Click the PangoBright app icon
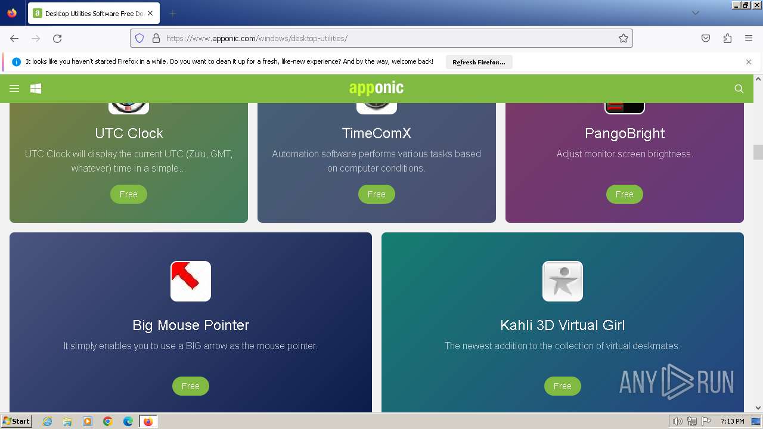This screenshot has height=429, width=763. (625, 108)
